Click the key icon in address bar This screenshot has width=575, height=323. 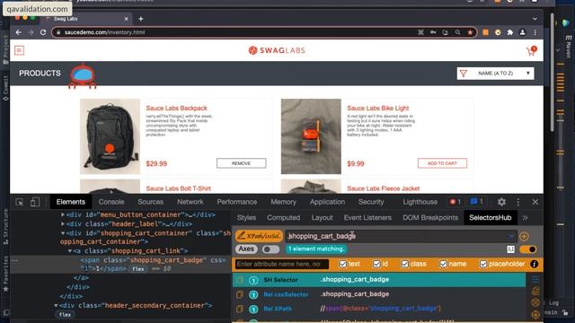point(433,32)
